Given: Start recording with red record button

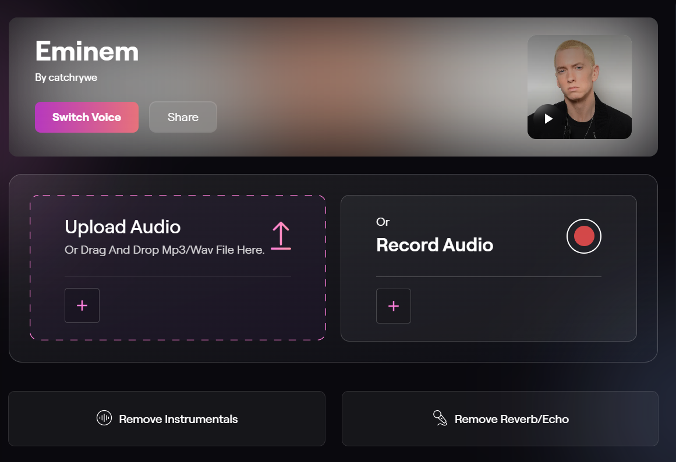Looking at the screenshot, I should (584, 236).
